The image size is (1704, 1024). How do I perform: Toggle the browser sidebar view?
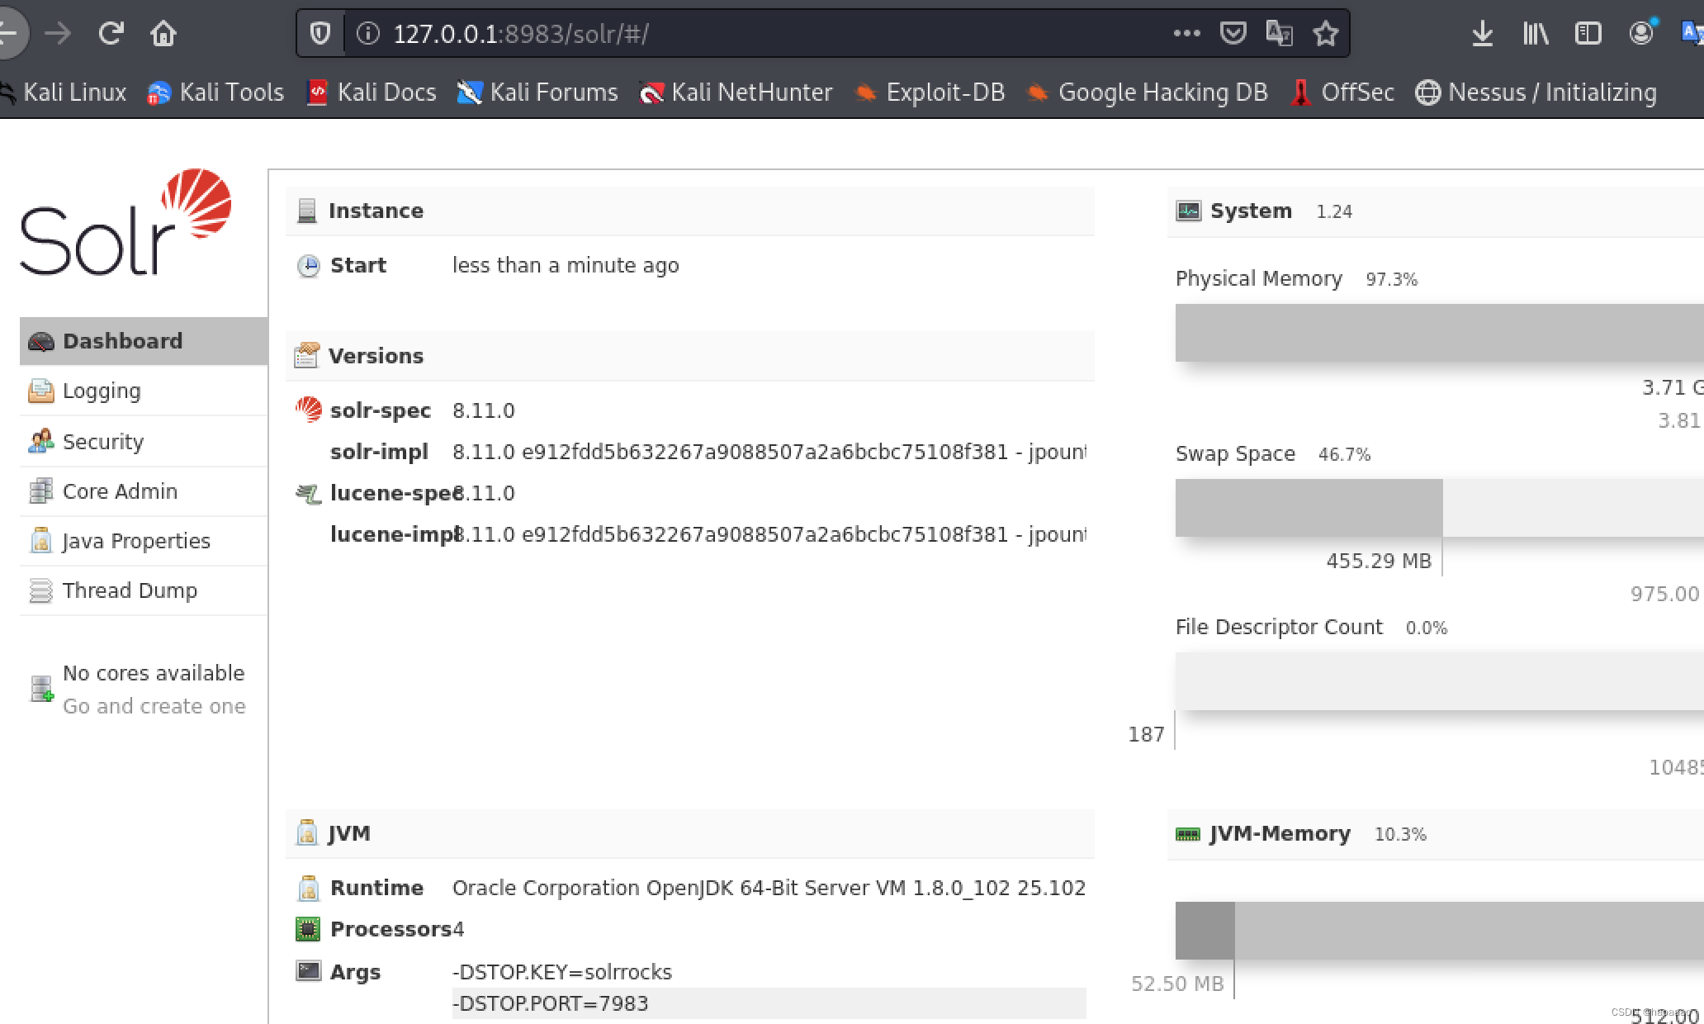coord(1588,34)
